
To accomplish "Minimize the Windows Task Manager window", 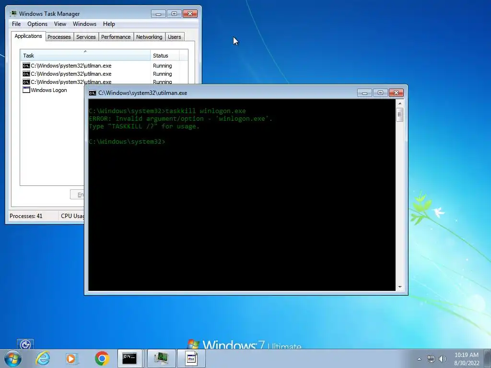I will pyautogui.click(x=158, y=14).
